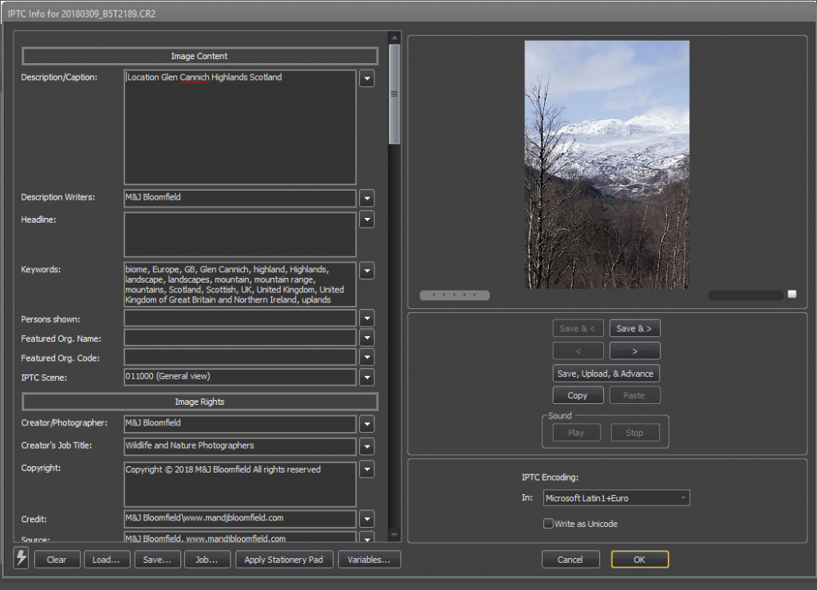Click in the Copyright text area
This screenshot has width=817, height=590.
pos(240,484)
